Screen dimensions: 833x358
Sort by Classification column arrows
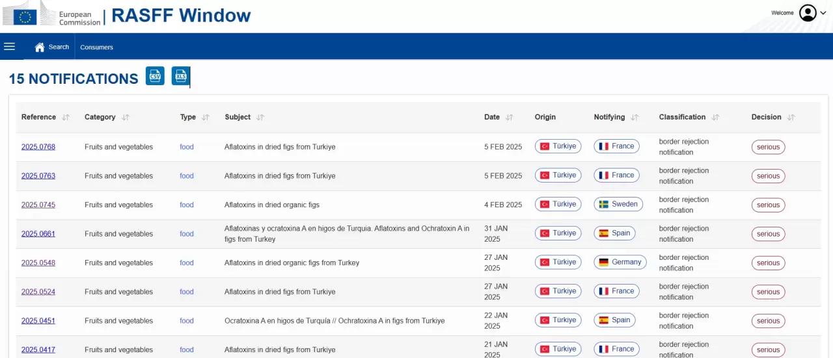pos(715,118)
